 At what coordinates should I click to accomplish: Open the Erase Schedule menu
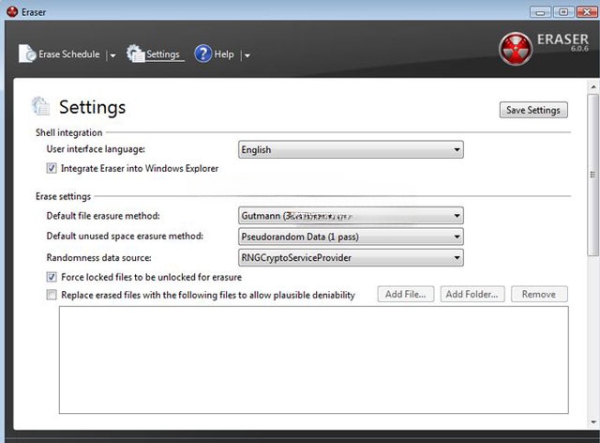pyautogui.click(x=68, y=54)
